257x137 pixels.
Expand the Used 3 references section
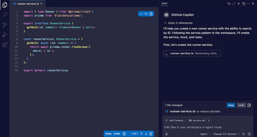pyautogui.click(x=178, y=23)
